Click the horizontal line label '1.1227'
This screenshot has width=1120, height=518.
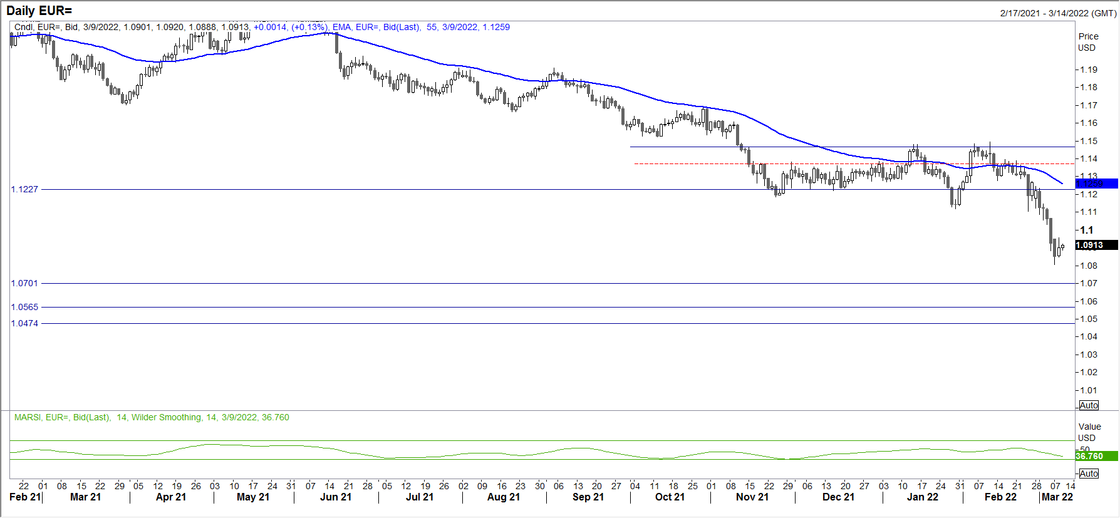tap(24, 189)
